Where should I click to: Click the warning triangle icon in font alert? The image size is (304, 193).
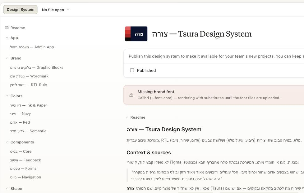coord(131,95)
